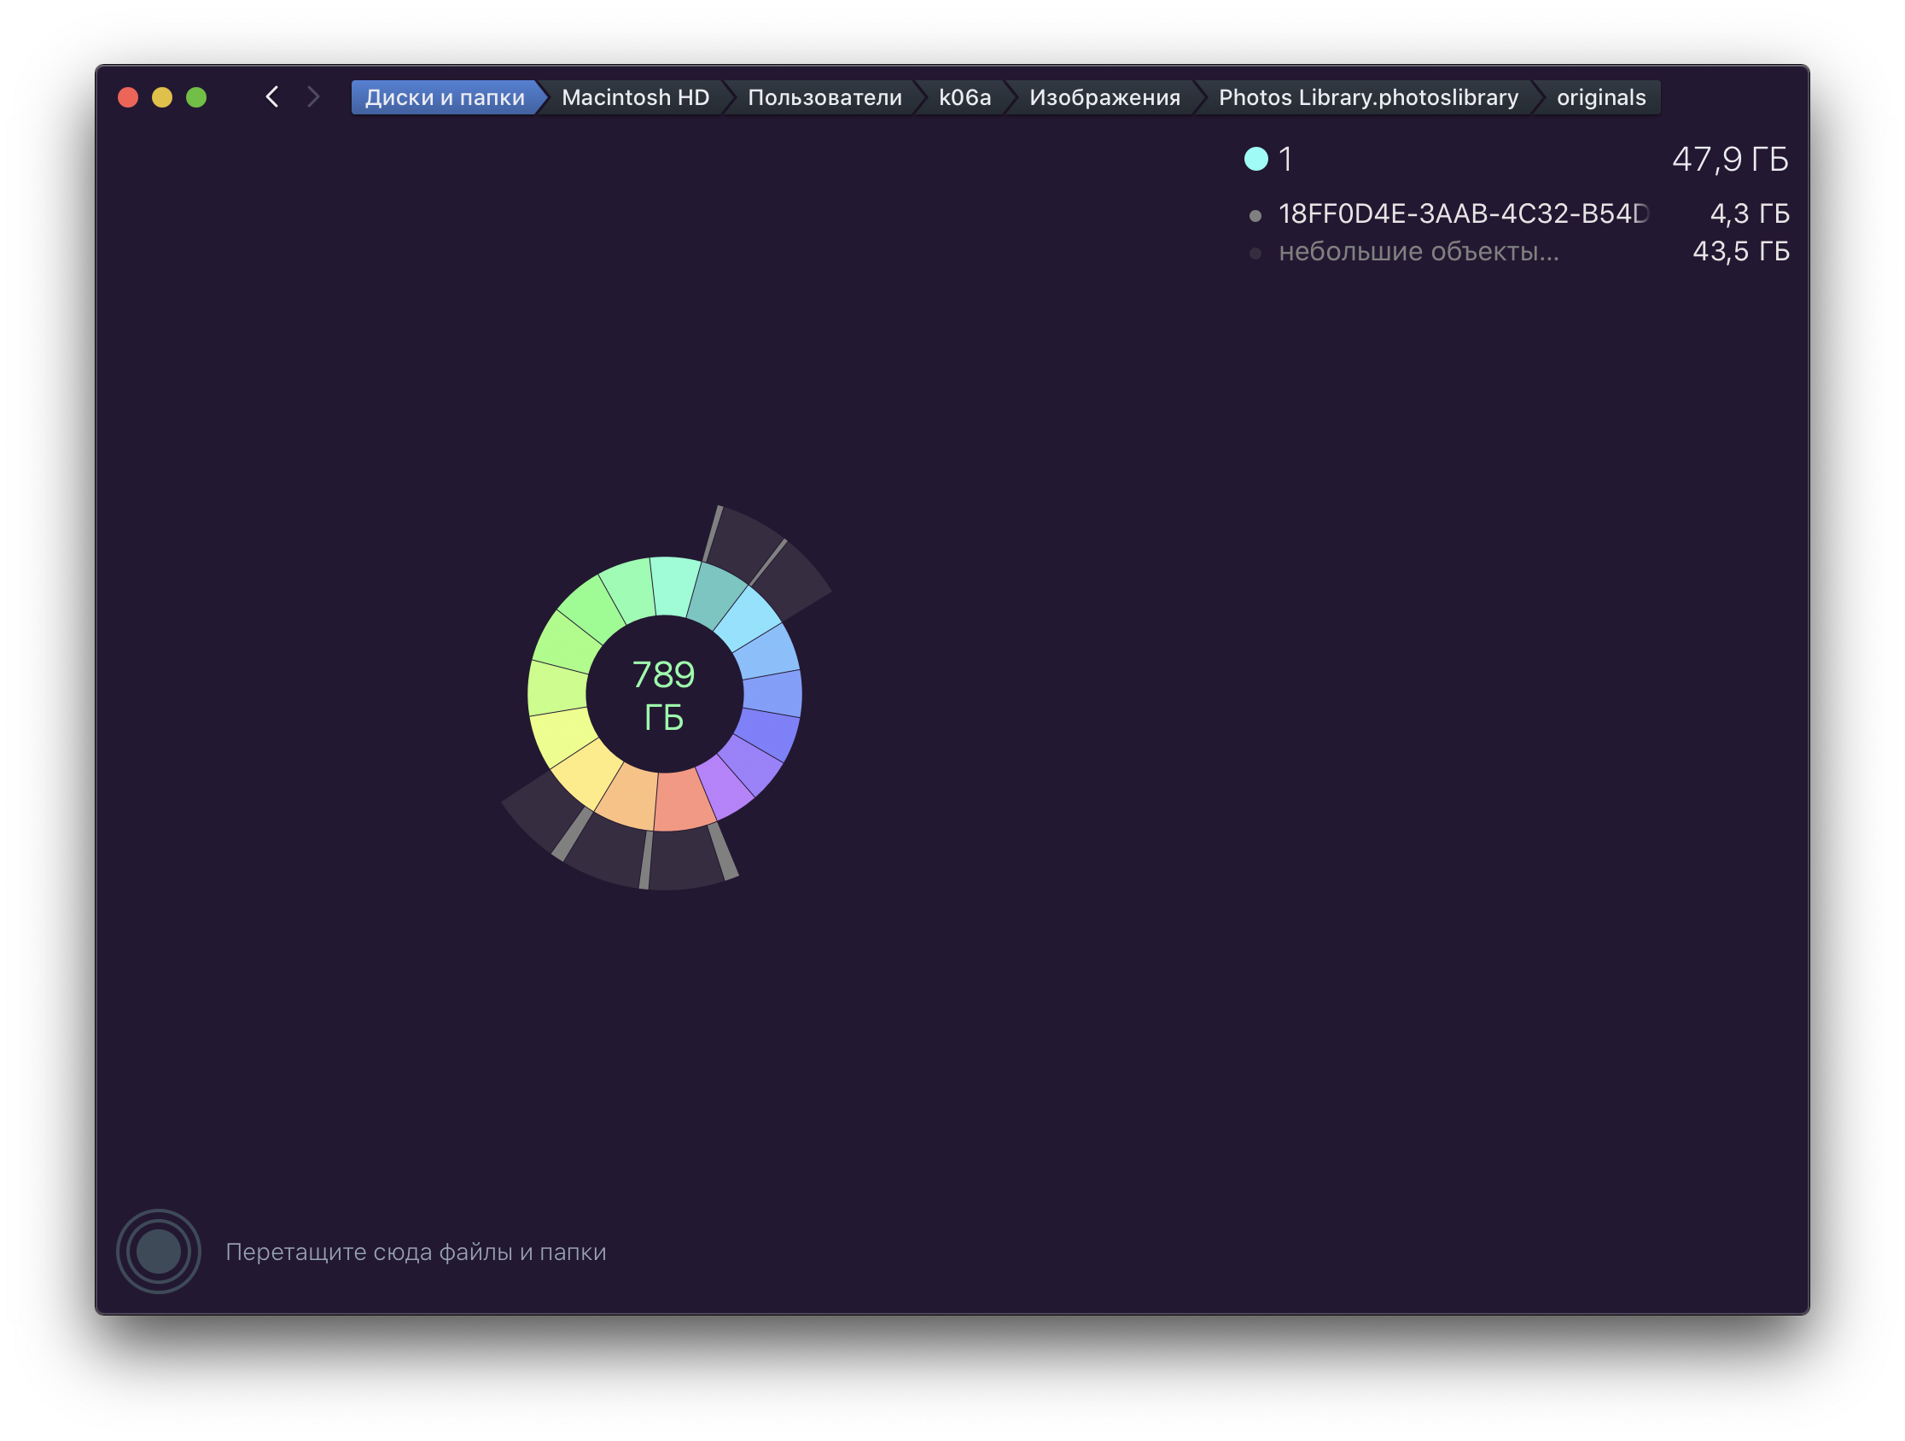Minimize window using yellow button
Viewport: 1905px width, 1441px height.
(162, 97)
